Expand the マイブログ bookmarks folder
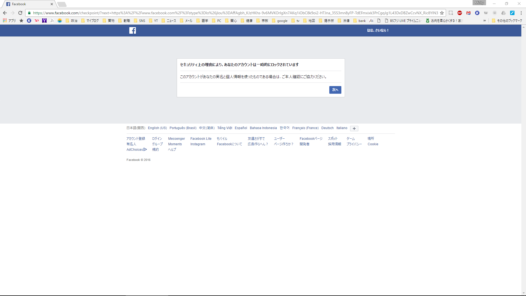Image resolution: width=526 pixels, height=296 pixels. (90, 21)
